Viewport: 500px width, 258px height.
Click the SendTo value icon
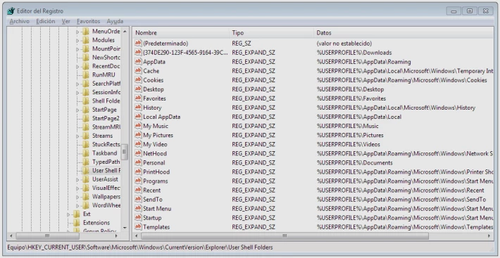click(138, 200)
